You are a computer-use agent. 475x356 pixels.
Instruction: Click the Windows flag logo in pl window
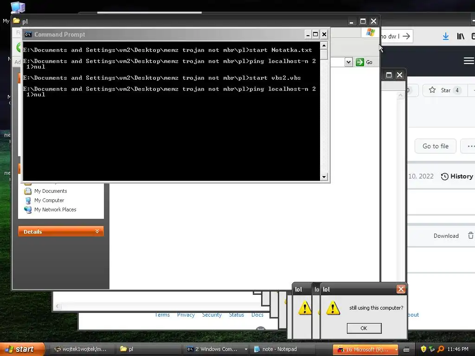370,32
